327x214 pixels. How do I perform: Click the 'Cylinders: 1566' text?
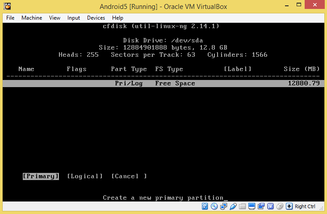(237, 55)
